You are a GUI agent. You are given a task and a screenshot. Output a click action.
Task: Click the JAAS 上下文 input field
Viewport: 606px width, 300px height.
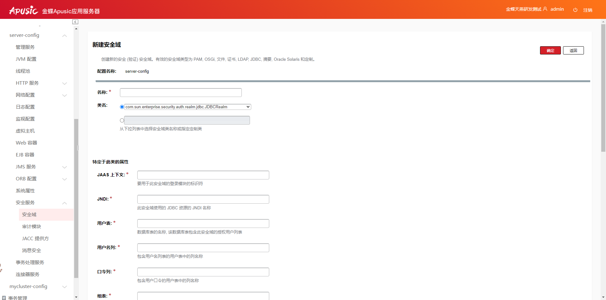203,175
